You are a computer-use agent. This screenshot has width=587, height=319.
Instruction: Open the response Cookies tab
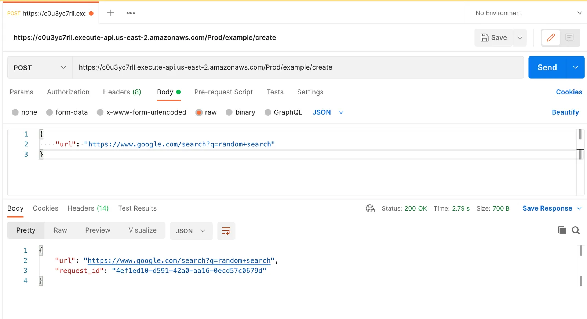click(45, 208)
